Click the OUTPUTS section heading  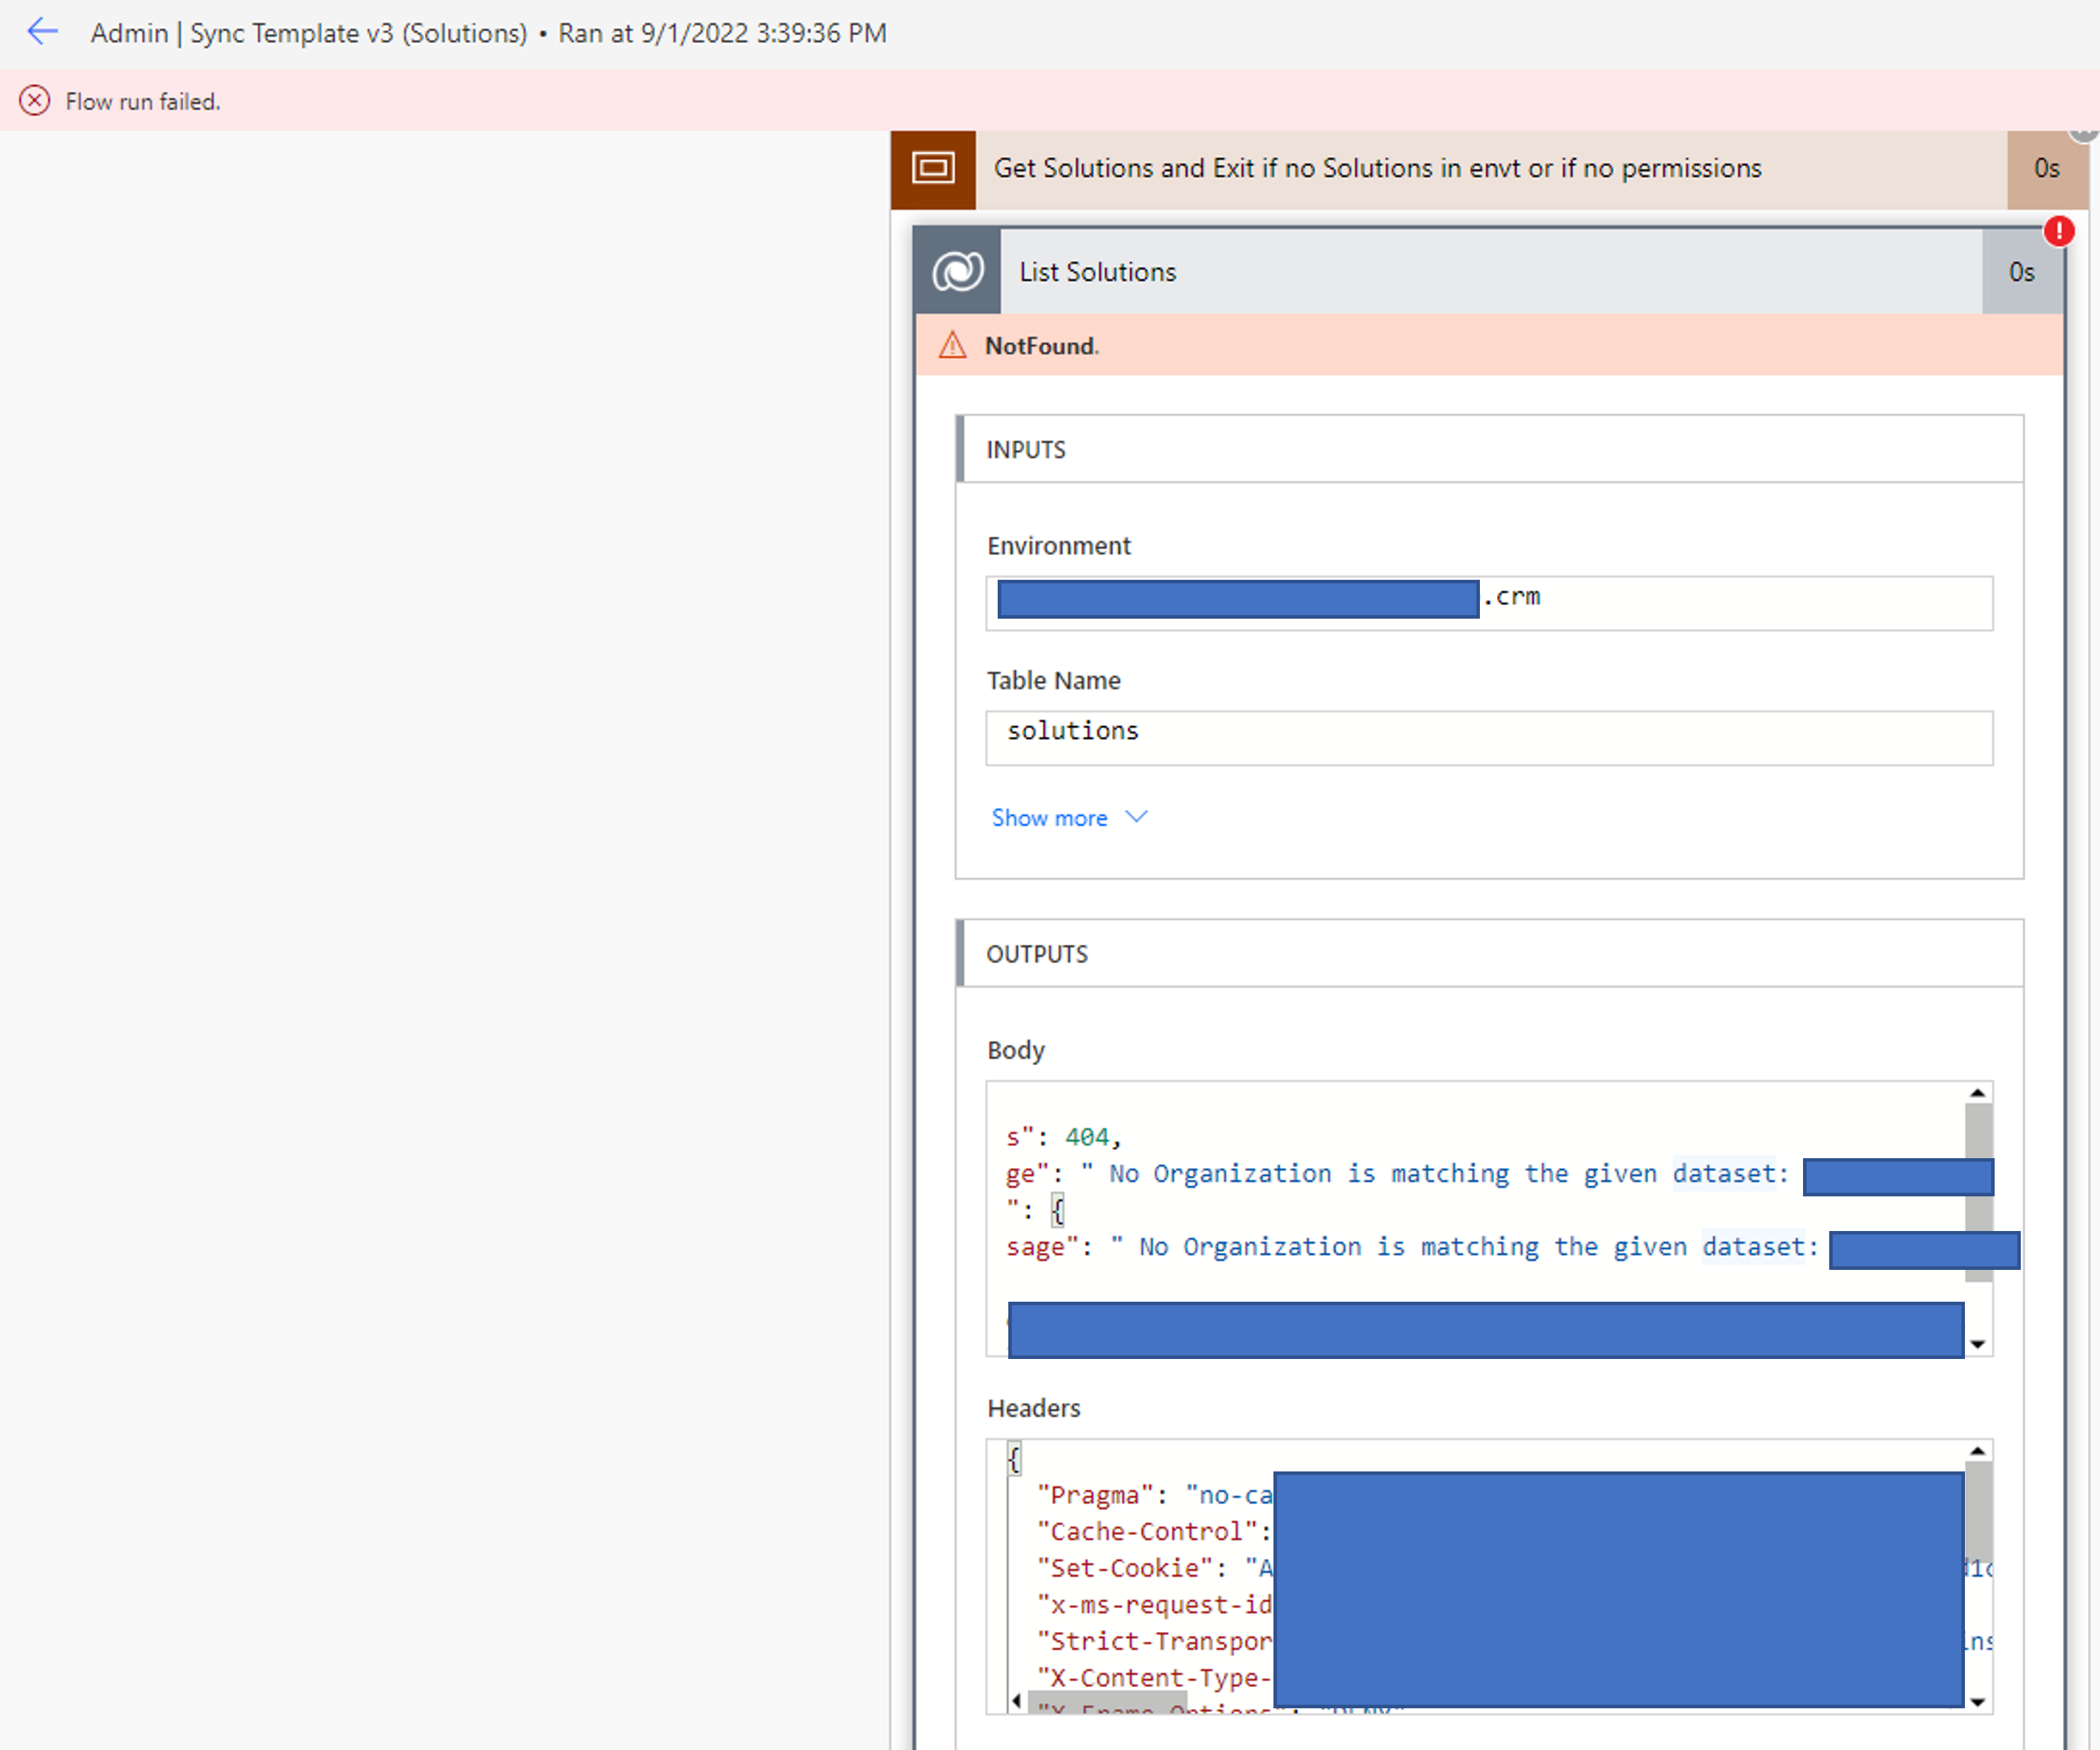click(1037, 953)
